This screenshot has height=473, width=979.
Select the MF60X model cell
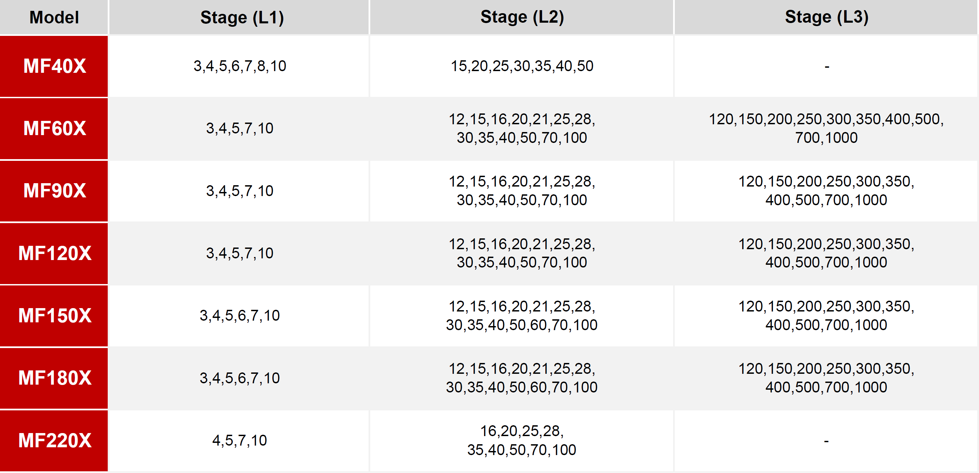(54, 128)
